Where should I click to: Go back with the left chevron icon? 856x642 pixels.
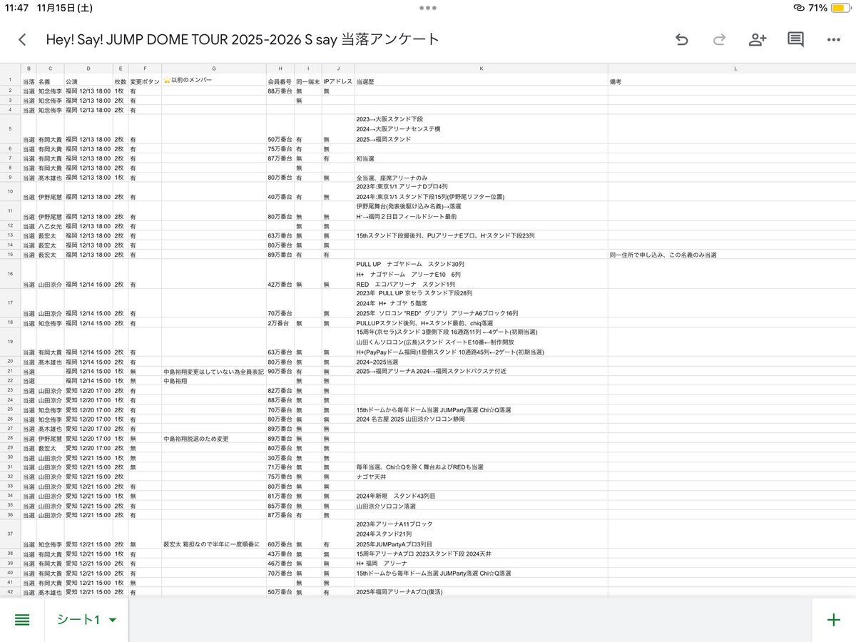tap(22, 40)
